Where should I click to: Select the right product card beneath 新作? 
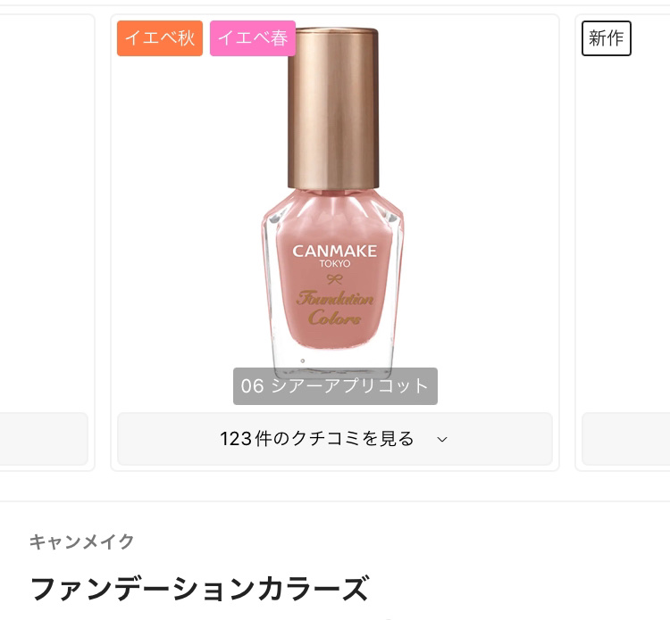623,243
